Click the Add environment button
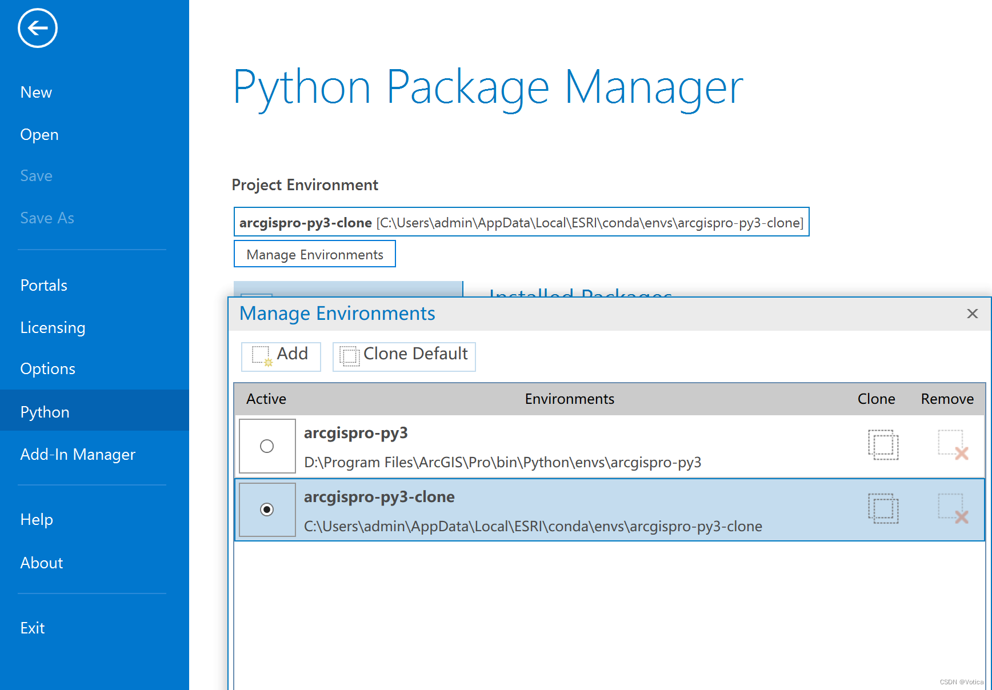This screenshot has width=992, height=690. click(281, 356)
